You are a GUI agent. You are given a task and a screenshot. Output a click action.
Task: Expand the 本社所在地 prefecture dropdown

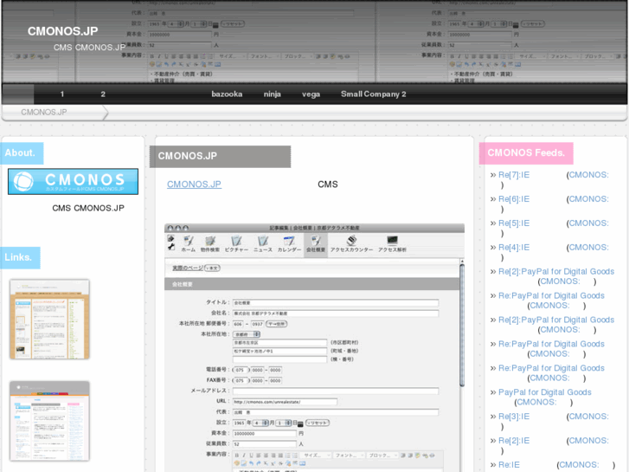pos(247,333)
